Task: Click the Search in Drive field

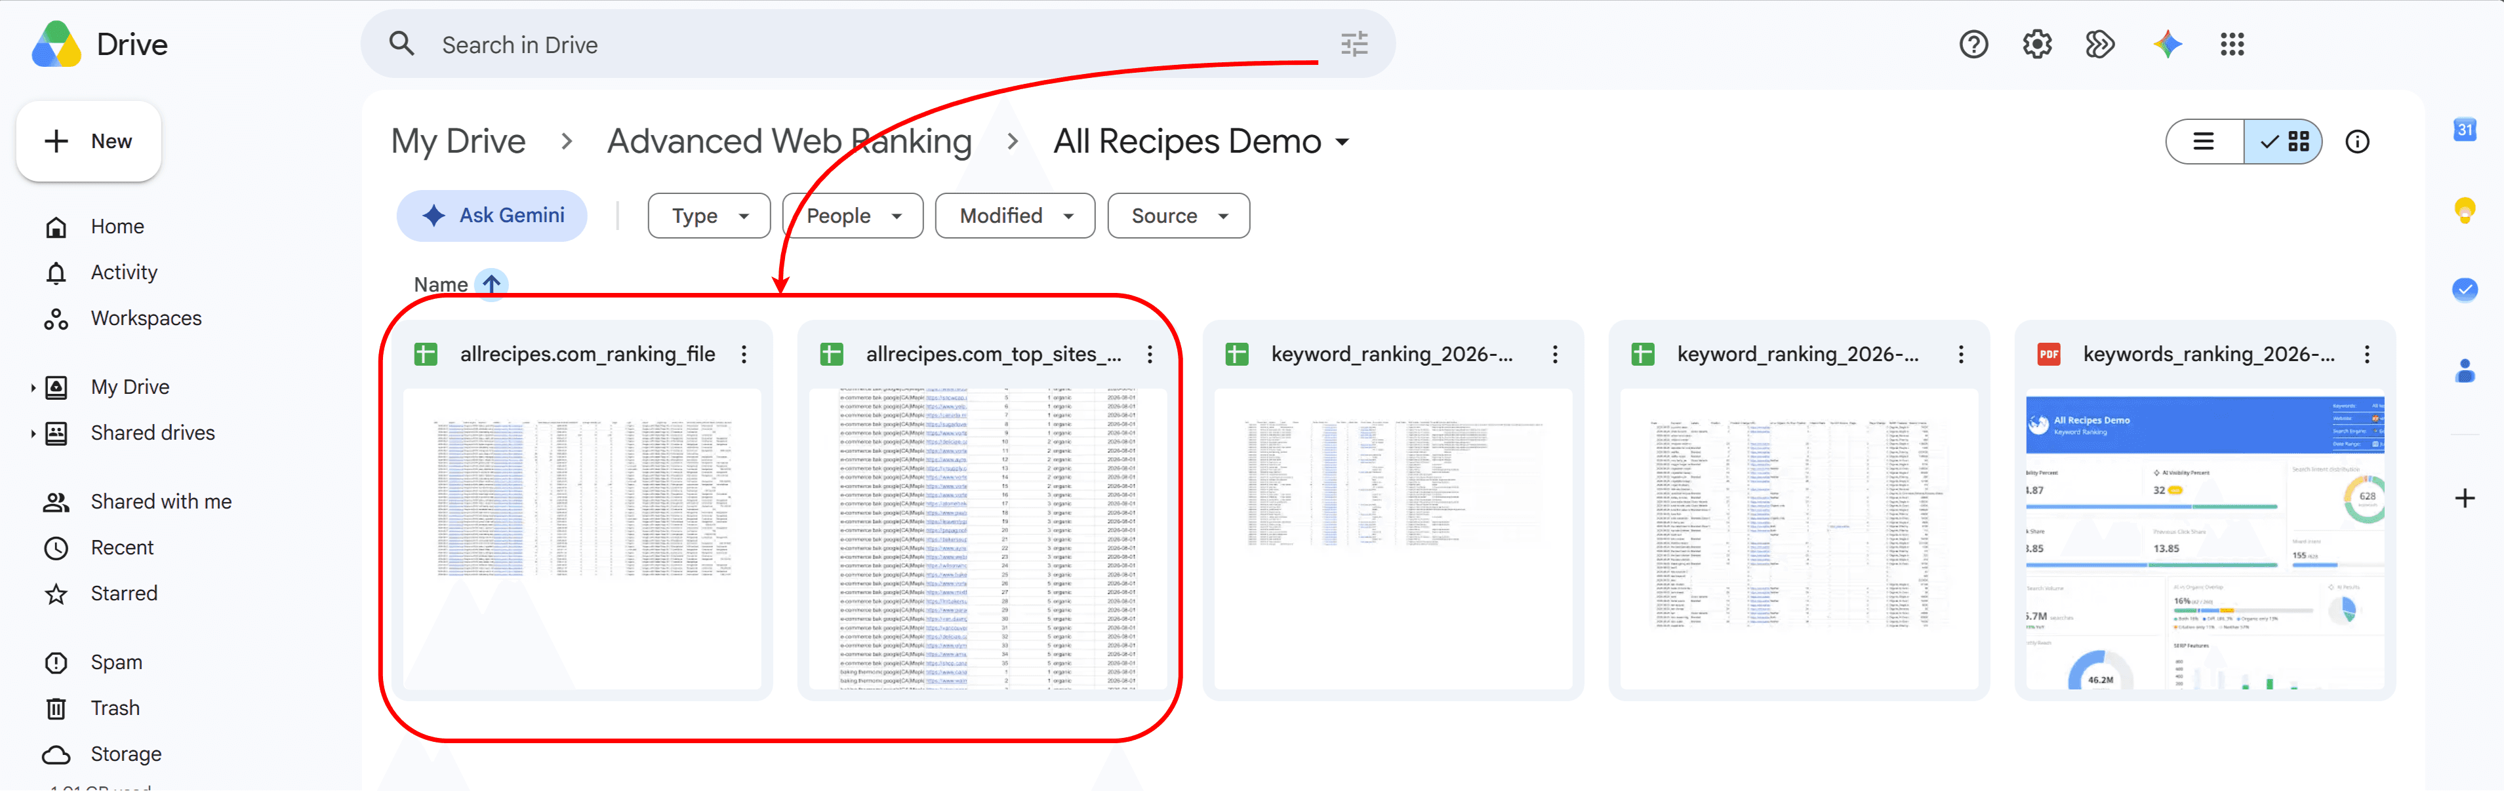Action: tap(878, 44)
